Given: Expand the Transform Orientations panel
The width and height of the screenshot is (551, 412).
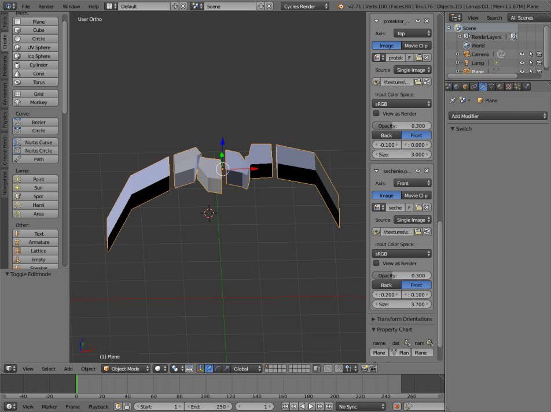Looking at the screenshot, I should pos(404,319).
